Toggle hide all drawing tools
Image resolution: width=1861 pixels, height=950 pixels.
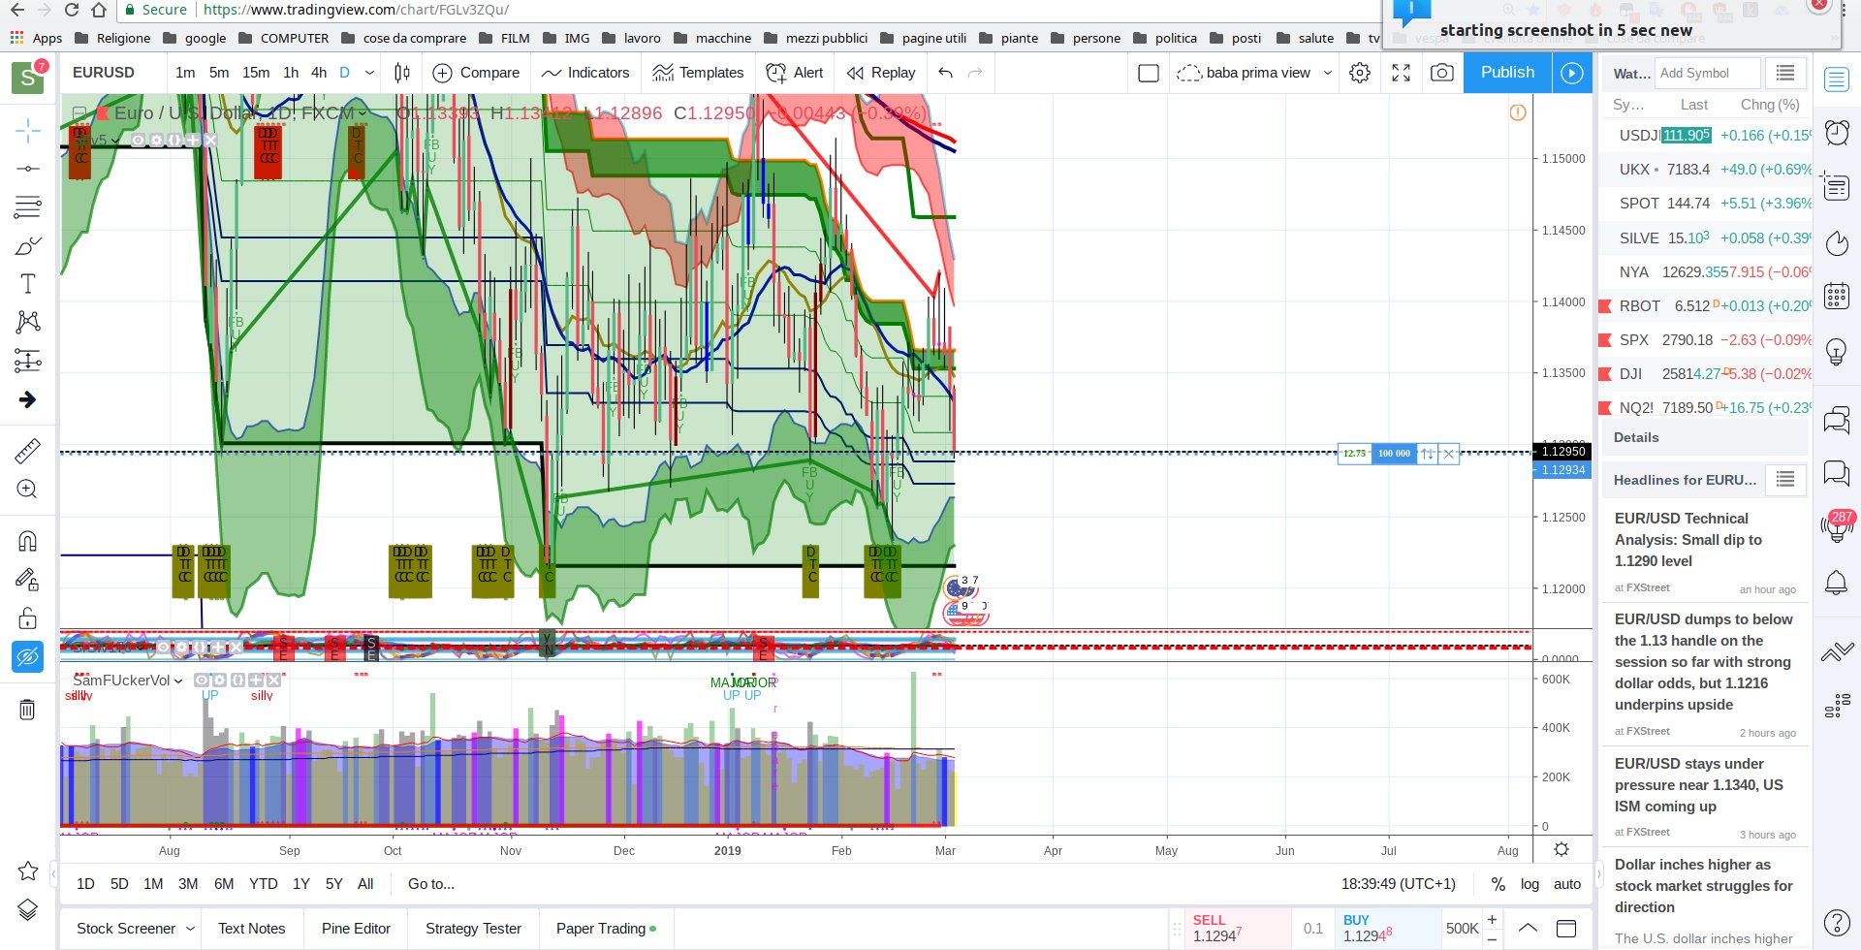point(27,657)
